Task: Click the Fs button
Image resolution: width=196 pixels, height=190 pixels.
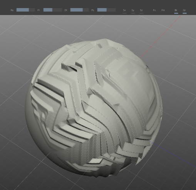Action: 154,10
